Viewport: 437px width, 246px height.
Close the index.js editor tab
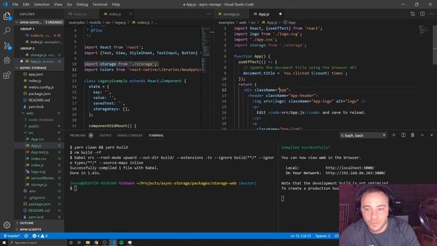130,14
